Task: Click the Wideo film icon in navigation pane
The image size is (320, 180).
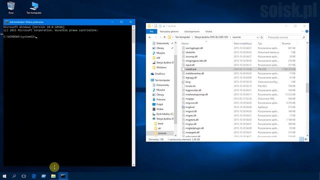Action: 154,109
